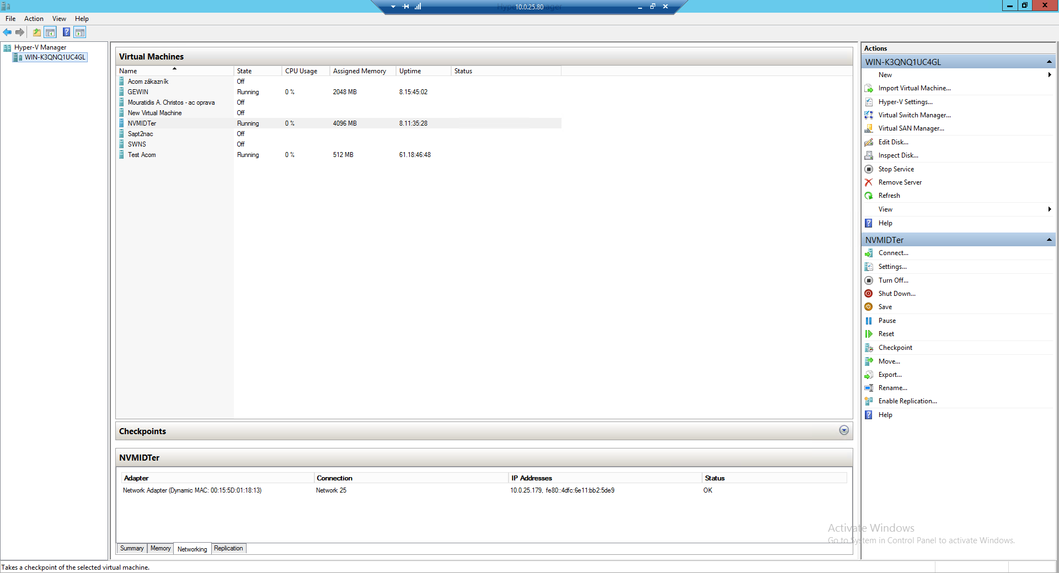Open the View menu in menu bar
The image size is (1059, 573).
[59, 19]
